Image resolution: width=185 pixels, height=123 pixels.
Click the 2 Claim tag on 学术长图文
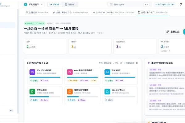[x=44, y=100]
